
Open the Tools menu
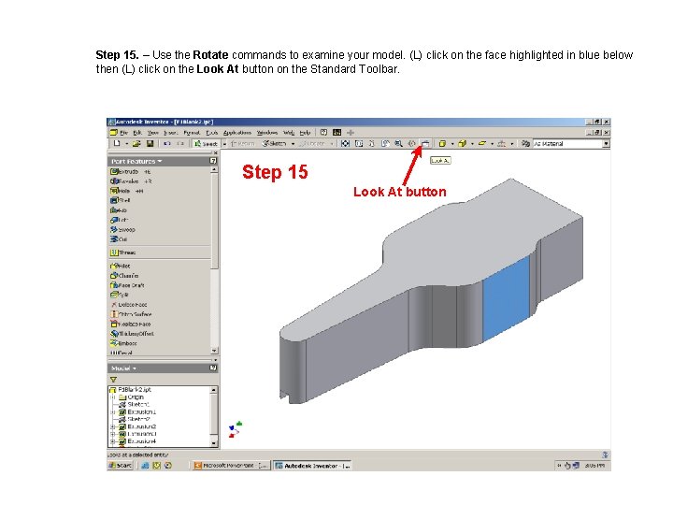(212, 133)
